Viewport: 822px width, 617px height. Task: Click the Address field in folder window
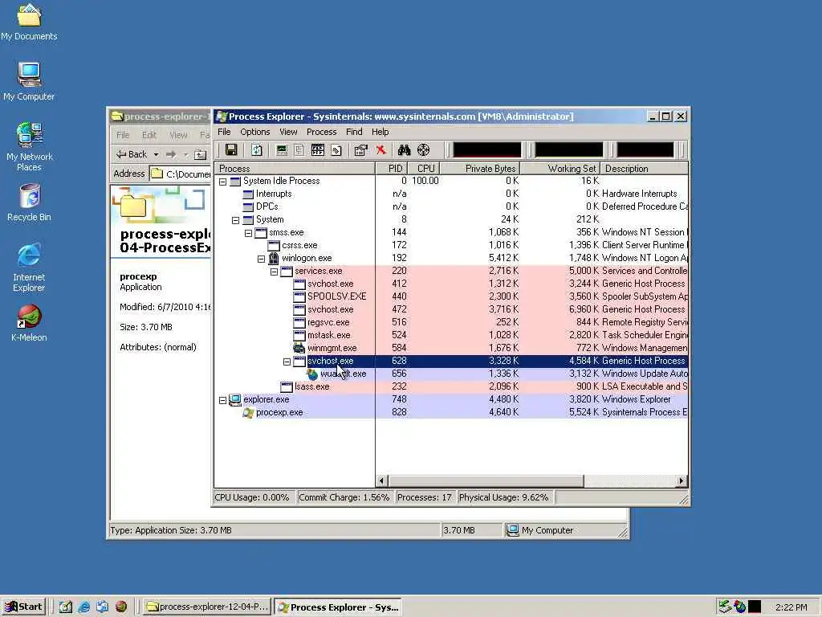coord(180,174)
